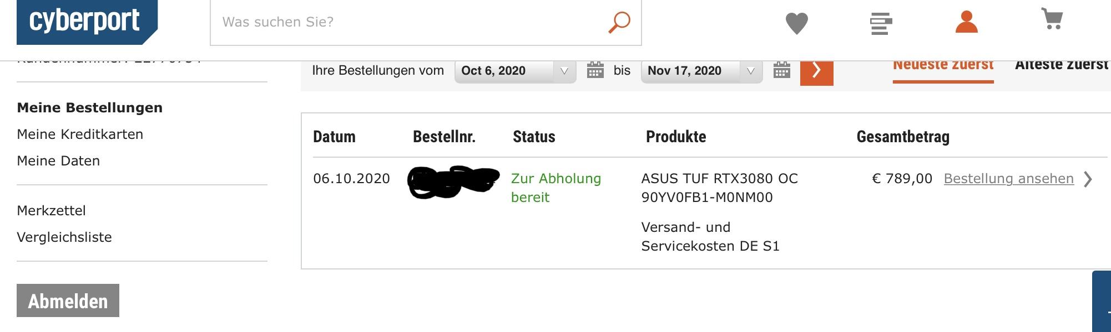
Task: Open the shopping cart icon
Action: (1052, 19)
